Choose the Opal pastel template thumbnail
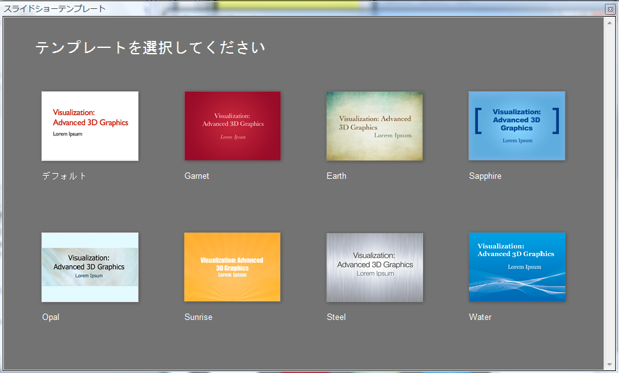This screenshot has height=373, width=619. click(90, 267)
